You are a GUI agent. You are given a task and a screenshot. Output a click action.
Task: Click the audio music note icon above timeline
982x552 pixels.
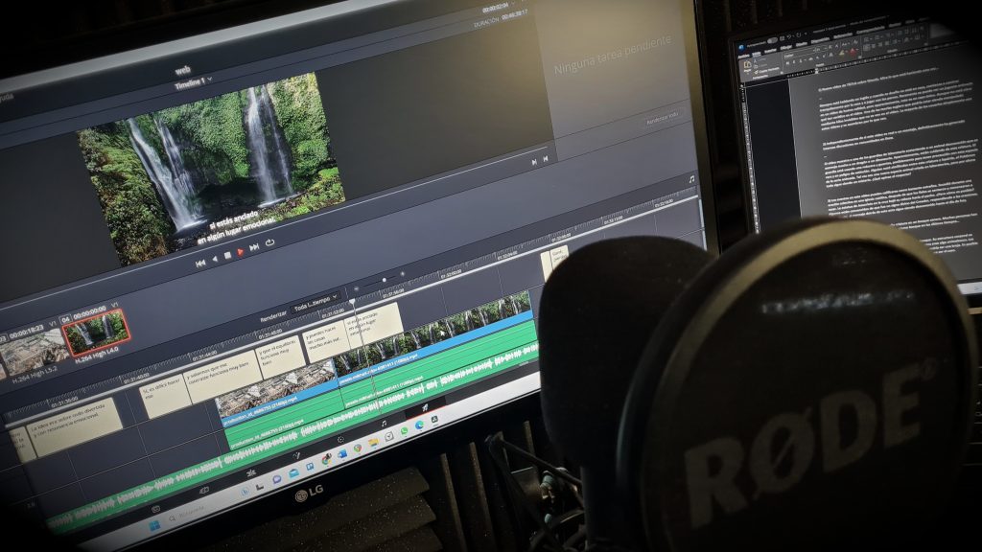(690, 178)
